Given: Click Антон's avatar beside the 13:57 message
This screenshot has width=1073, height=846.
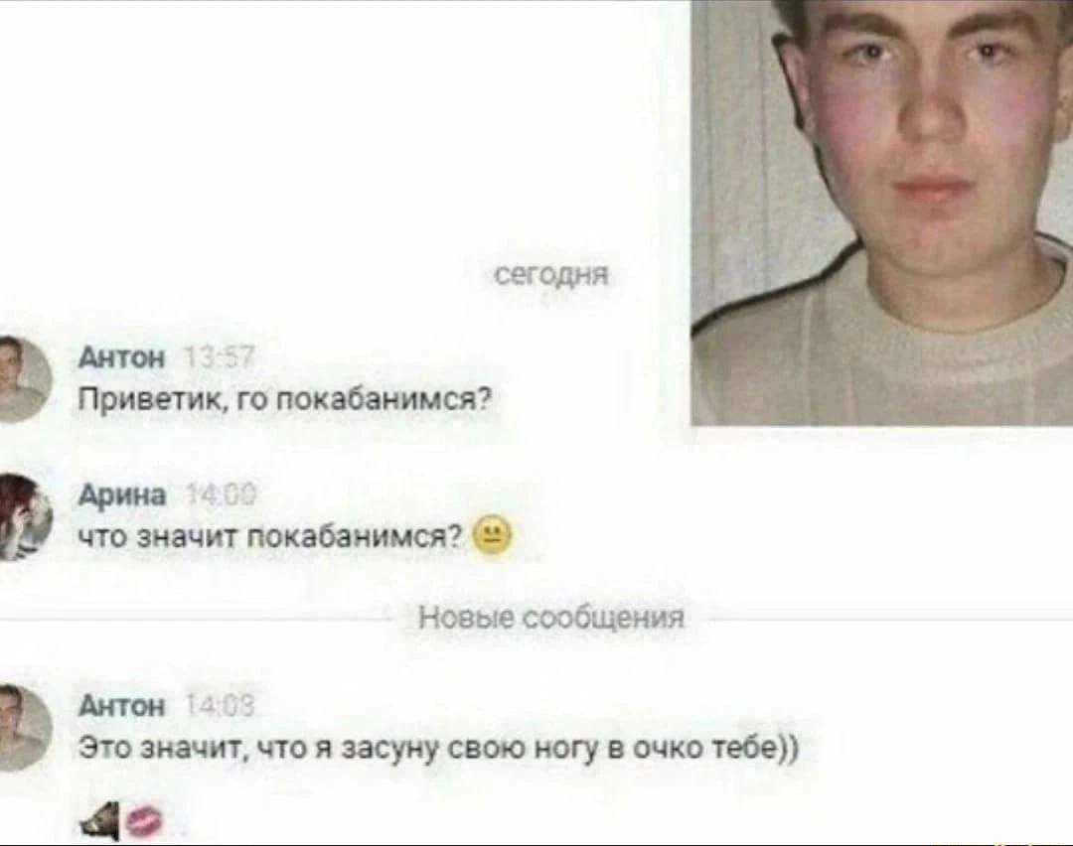Looking at the screenshot, I should [x=24, y=378].
